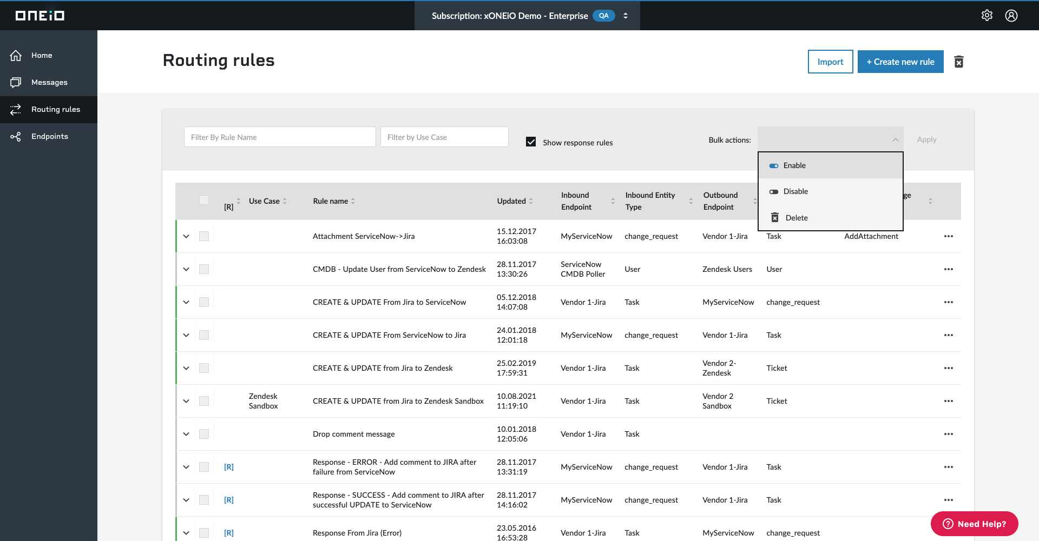
Task: Select checkbox for CREATE & UPDATE From Jira to ServiceNow
Action: click(x=204, y=302)
